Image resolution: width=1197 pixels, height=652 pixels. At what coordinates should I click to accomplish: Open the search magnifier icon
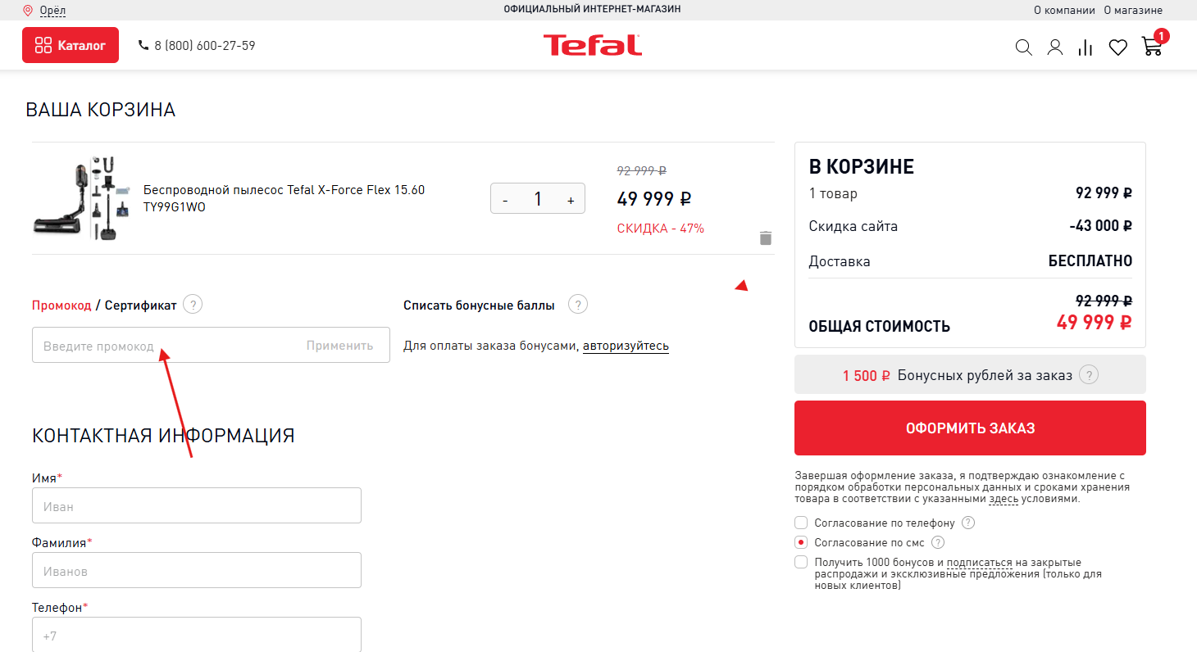point(1023,48)
